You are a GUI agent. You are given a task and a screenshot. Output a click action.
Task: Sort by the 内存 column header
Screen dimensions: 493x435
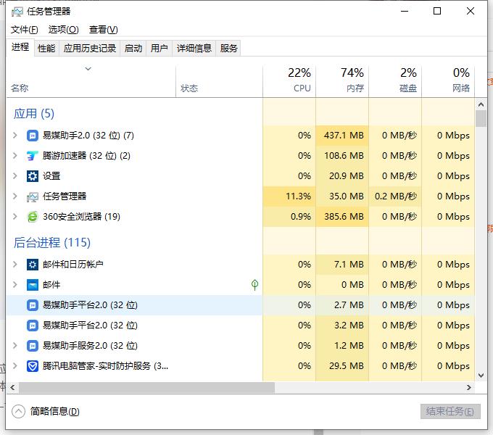click(342, 80)
